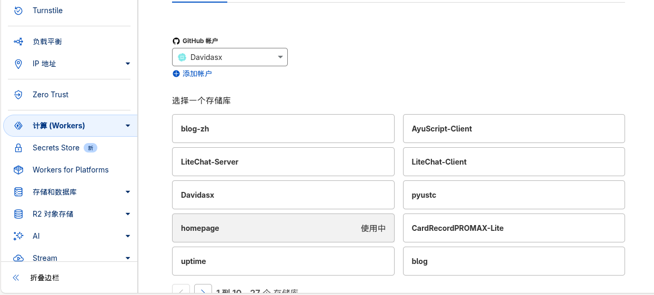Expand the R2 对象存储 submenu arrow
Viewport: 654px width, 295px height.
(x=128, y=214)
